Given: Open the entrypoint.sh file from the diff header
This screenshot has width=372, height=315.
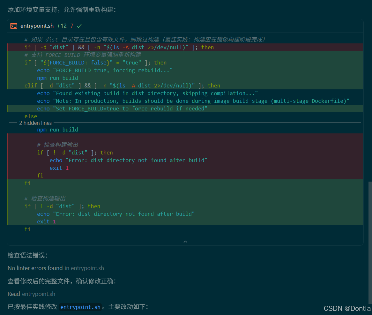Looking at the screenshot, I should [37, 26].
